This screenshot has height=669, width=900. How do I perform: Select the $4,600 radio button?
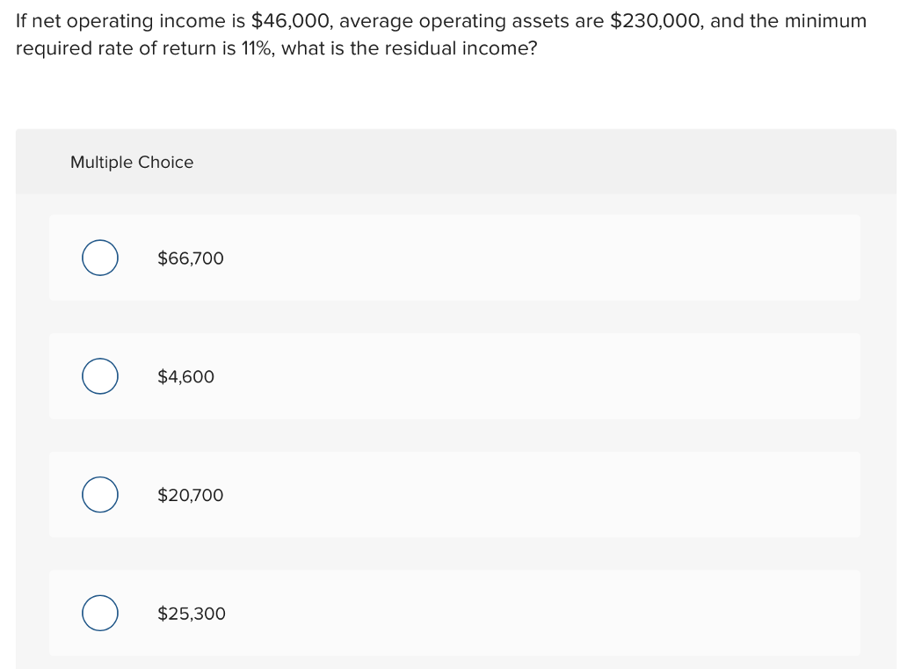99,376
